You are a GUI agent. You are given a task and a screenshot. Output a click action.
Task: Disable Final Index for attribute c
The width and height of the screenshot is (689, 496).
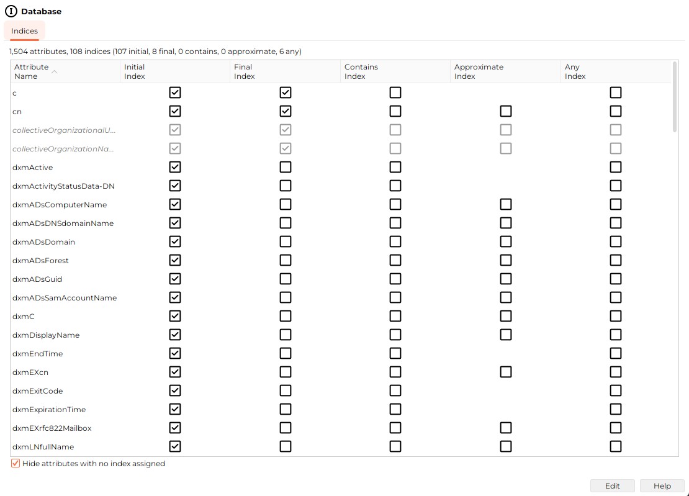coord(286,92)
